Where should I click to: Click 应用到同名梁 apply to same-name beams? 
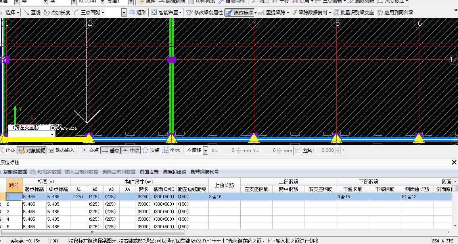(395, 13)
